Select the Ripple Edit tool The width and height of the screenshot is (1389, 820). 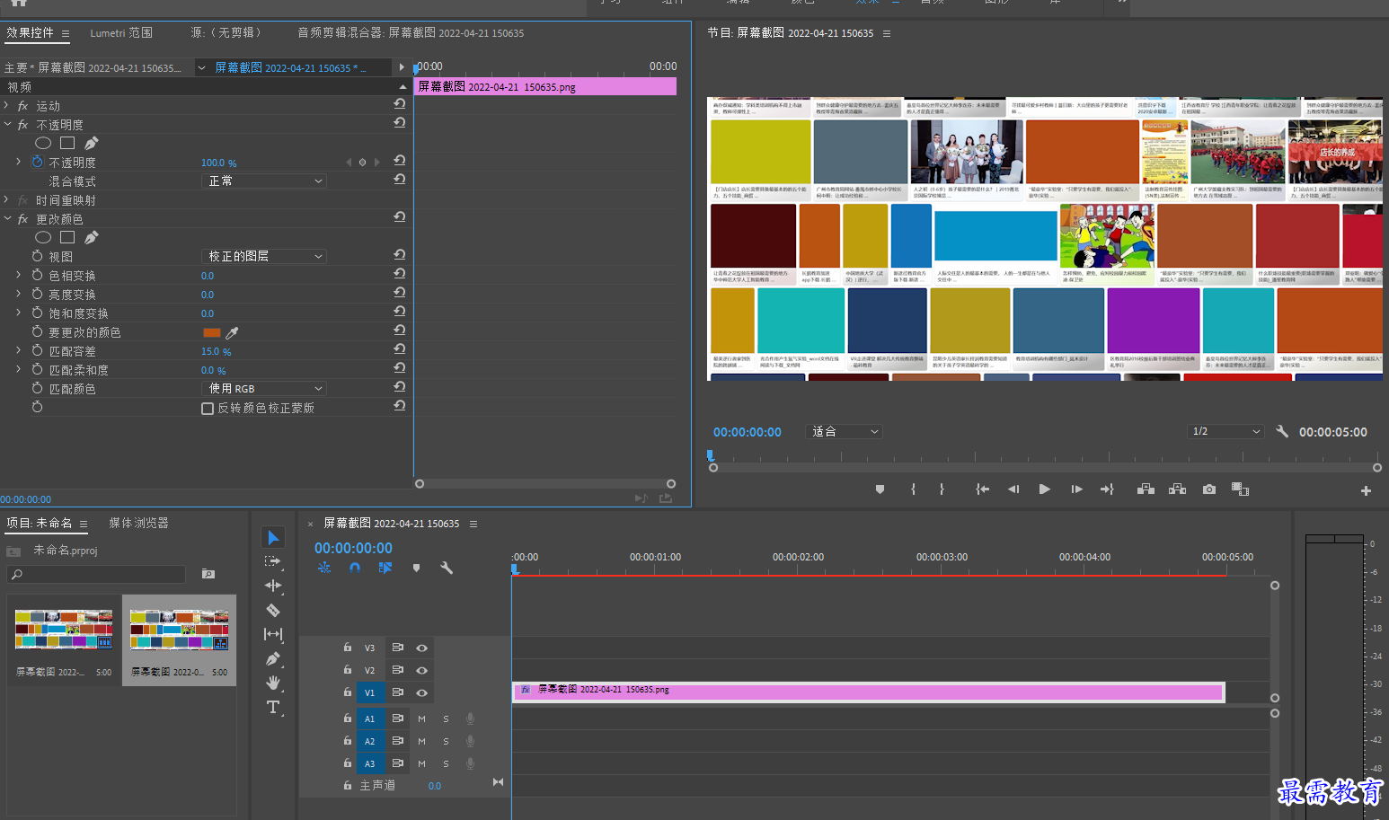point(273,586)
